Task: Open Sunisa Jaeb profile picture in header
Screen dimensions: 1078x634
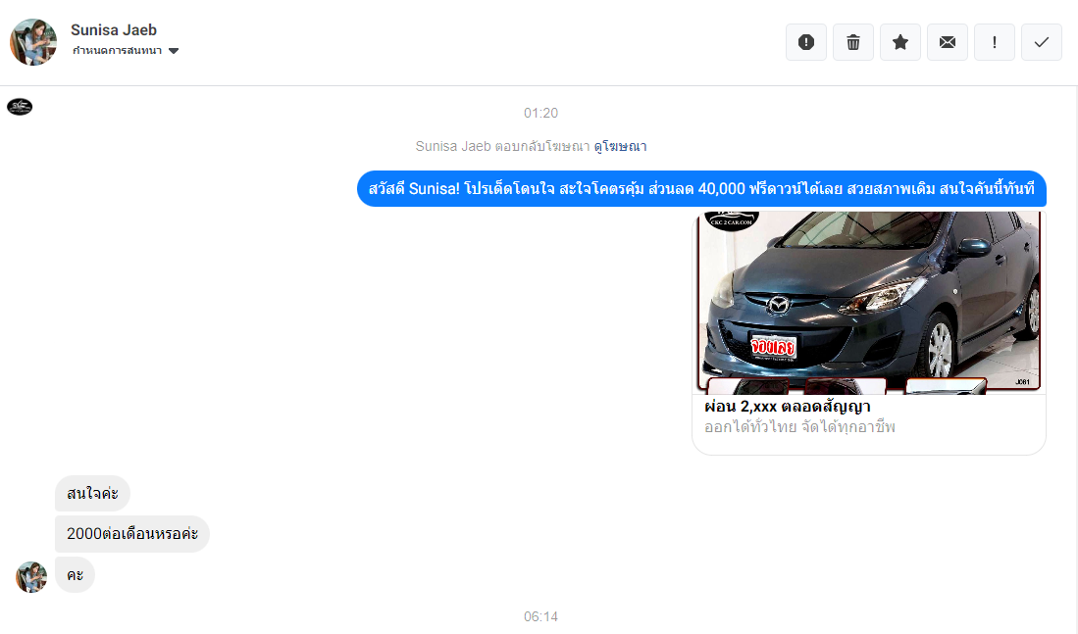Action: pos(33,42)
